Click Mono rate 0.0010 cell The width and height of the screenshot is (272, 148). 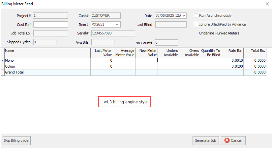tap(232, 61)
